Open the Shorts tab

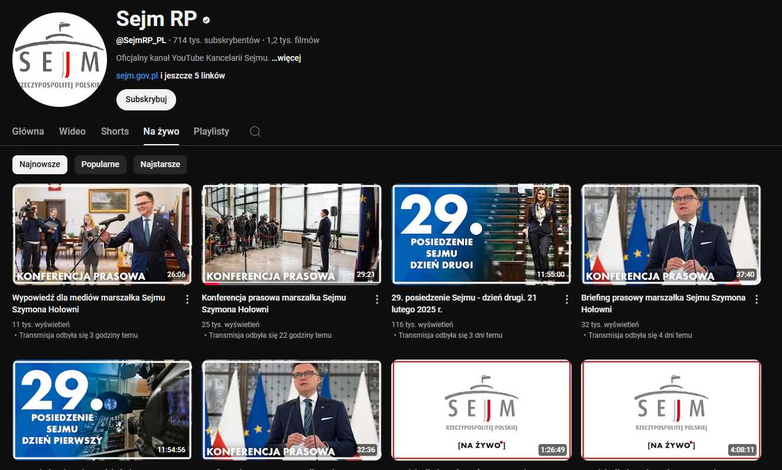pos(115,131)
